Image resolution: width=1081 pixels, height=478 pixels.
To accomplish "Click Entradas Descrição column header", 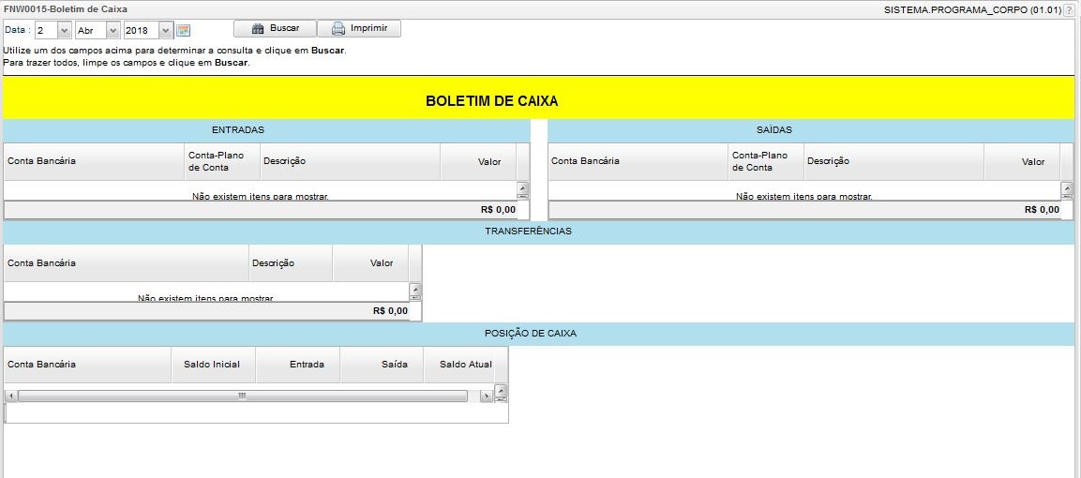I will click(351, 161).
